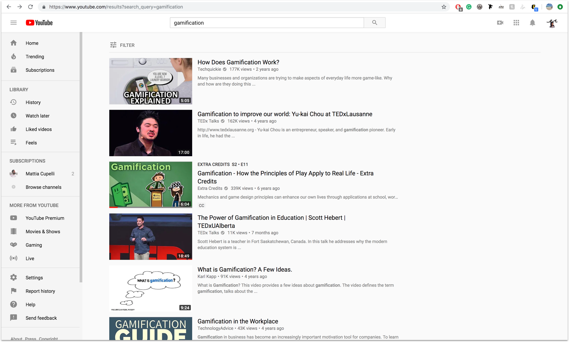Visit the Techquickie channel
This screenshot has width=569, height=342.
point(209,69)
